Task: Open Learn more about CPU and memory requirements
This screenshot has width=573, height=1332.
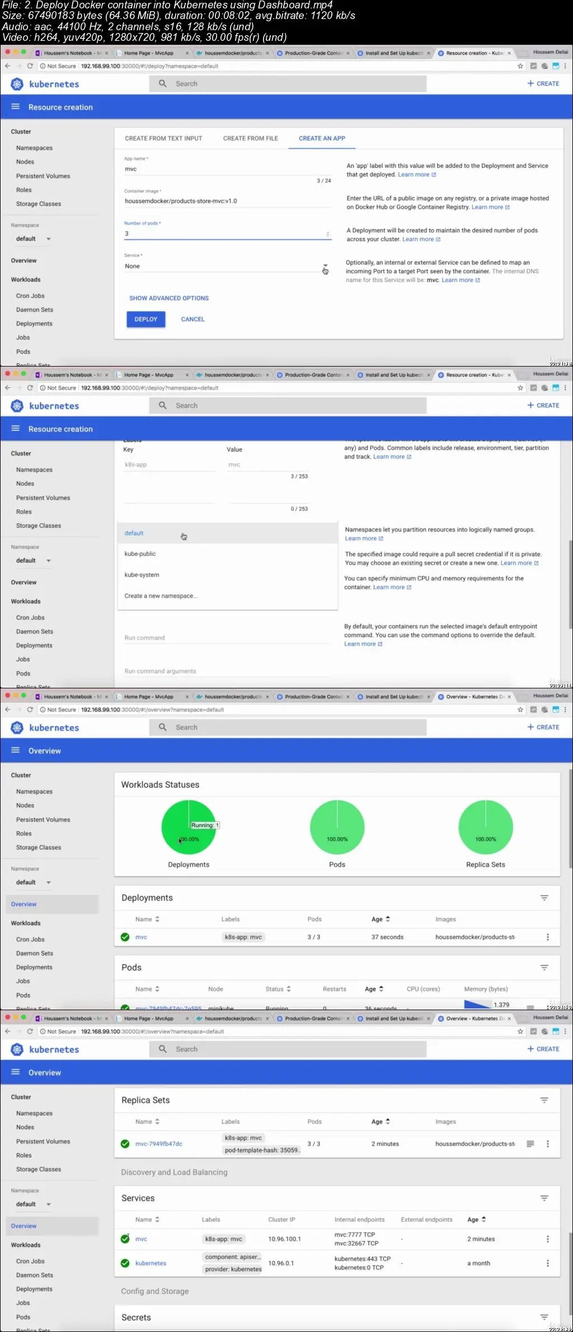Action: point(392,587)
